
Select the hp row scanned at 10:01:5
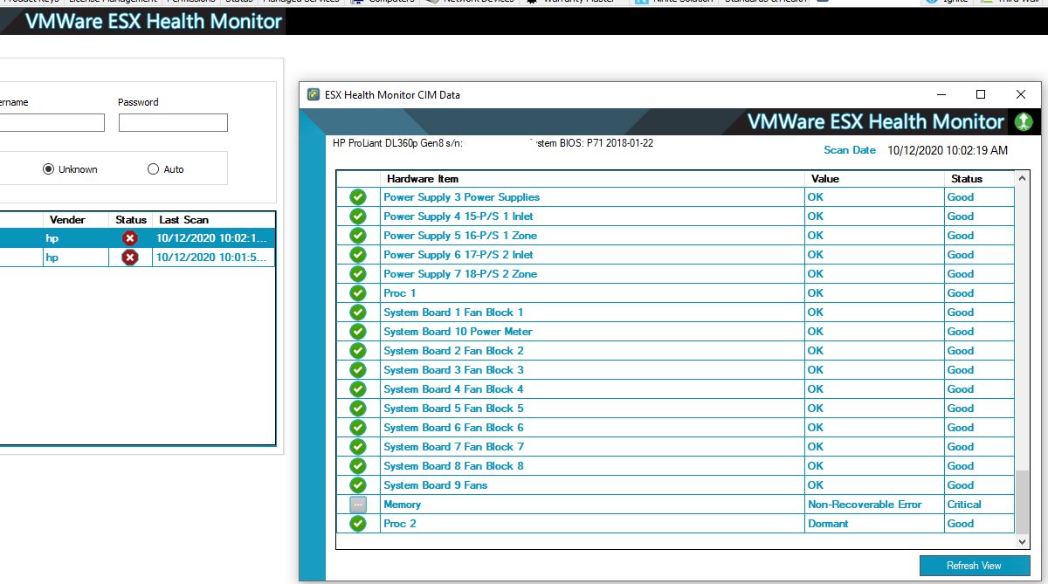(137, 258)
